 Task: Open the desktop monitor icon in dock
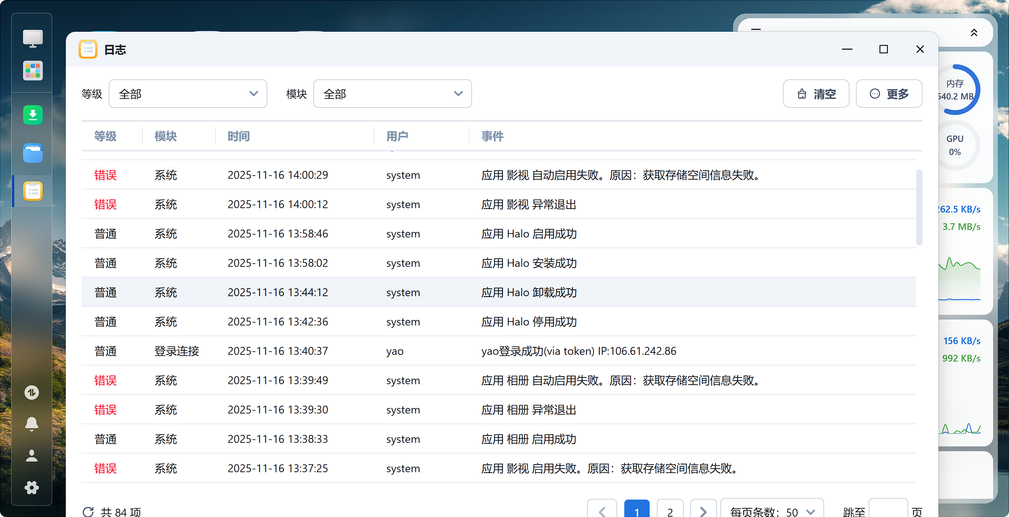[33, 39]
